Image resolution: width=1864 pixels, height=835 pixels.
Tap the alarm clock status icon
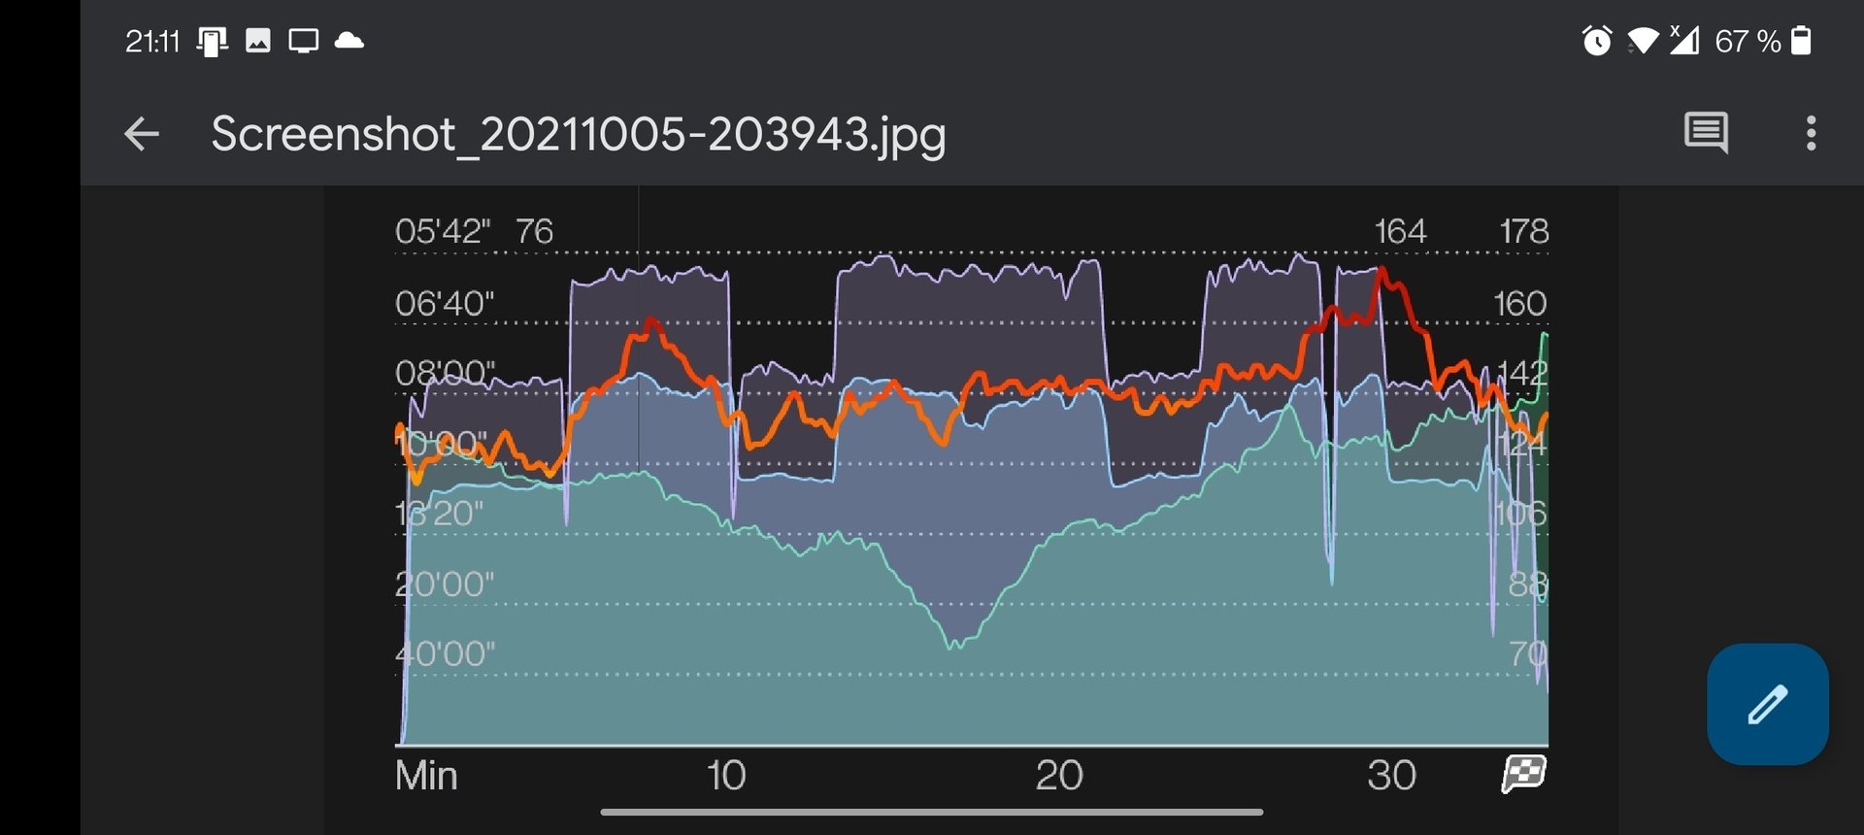pos(1597,41)
